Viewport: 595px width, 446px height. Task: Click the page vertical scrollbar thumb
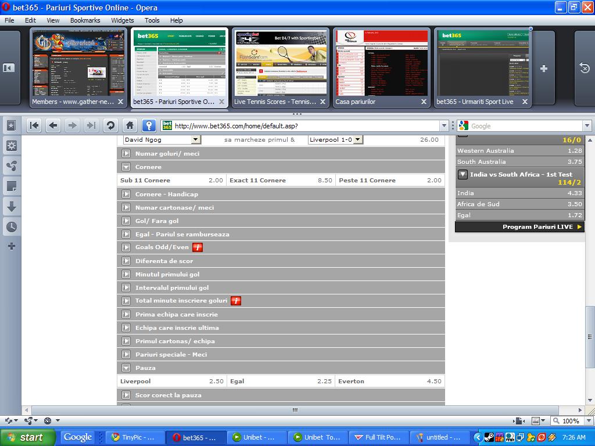[x=590, y=337]
